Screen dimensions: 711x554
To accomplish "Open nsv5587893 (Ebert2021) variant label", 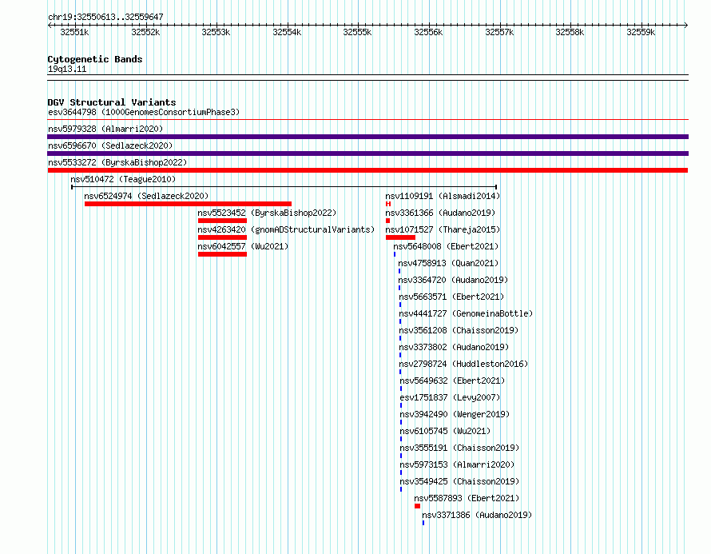I will pos(467,498).
